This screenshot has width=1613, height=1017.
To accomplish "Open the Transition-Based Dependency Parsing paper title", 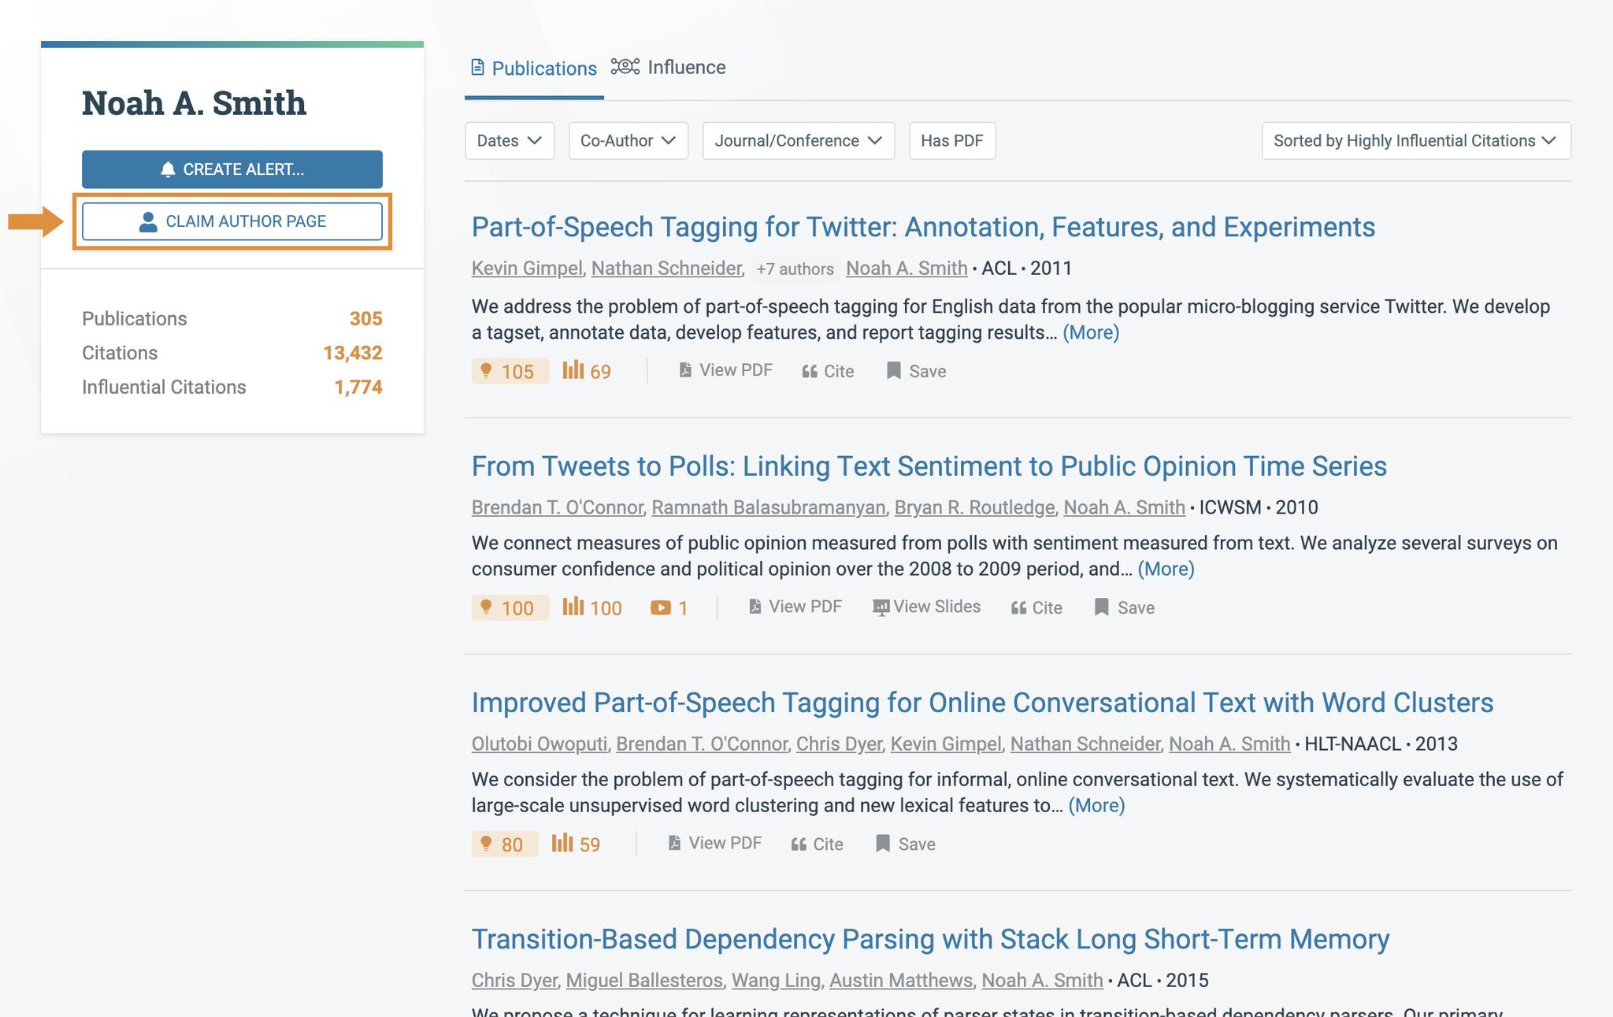I will (x=930, y=939).
